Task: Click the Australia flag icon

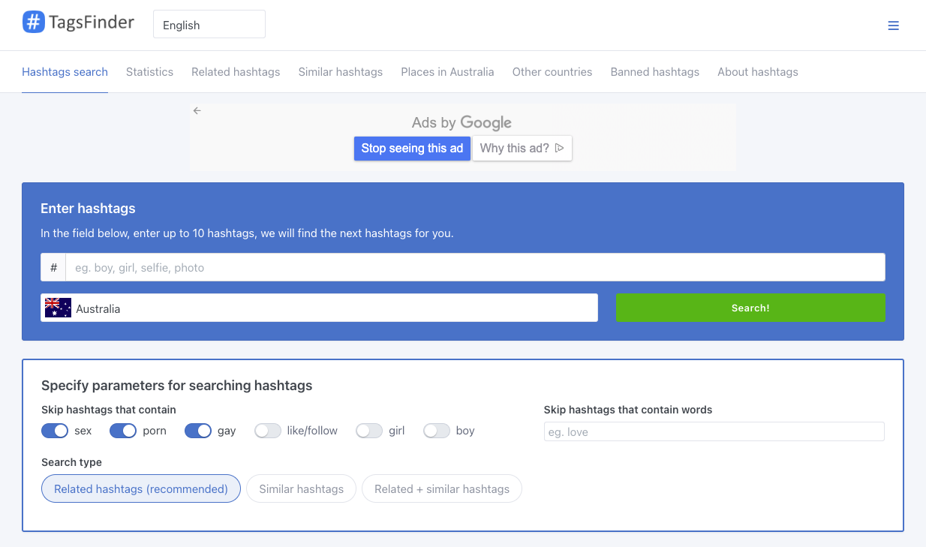Action: coord(58,308)
